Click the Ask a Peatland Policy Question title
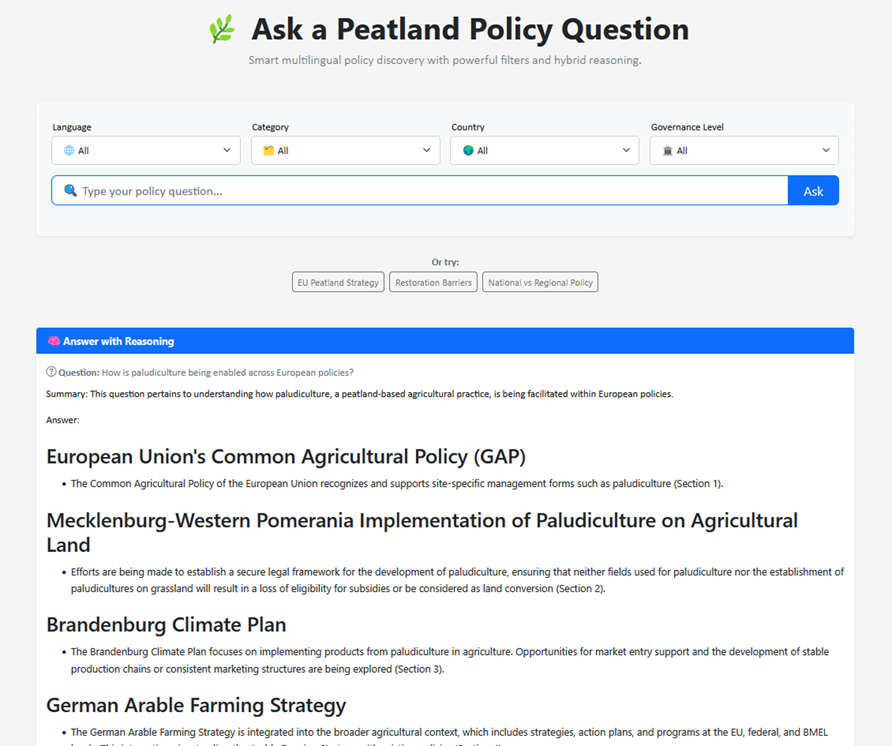This screenshot has height=746, width=892. [x=470, y=29]
